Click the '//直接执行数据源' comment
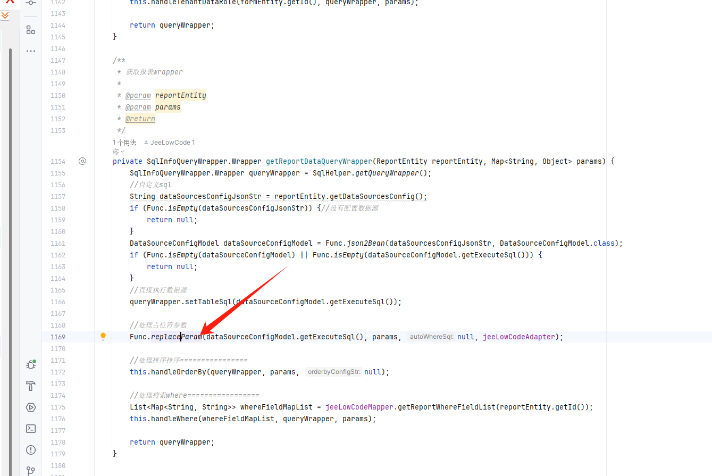Screen dimensions: 712x476 pos(158,290)
